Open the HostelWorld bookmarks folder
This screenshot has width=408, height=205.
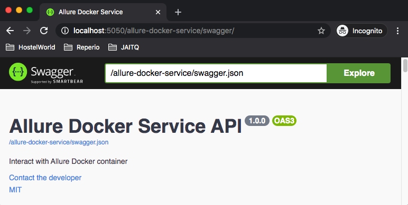click(31, 47)
